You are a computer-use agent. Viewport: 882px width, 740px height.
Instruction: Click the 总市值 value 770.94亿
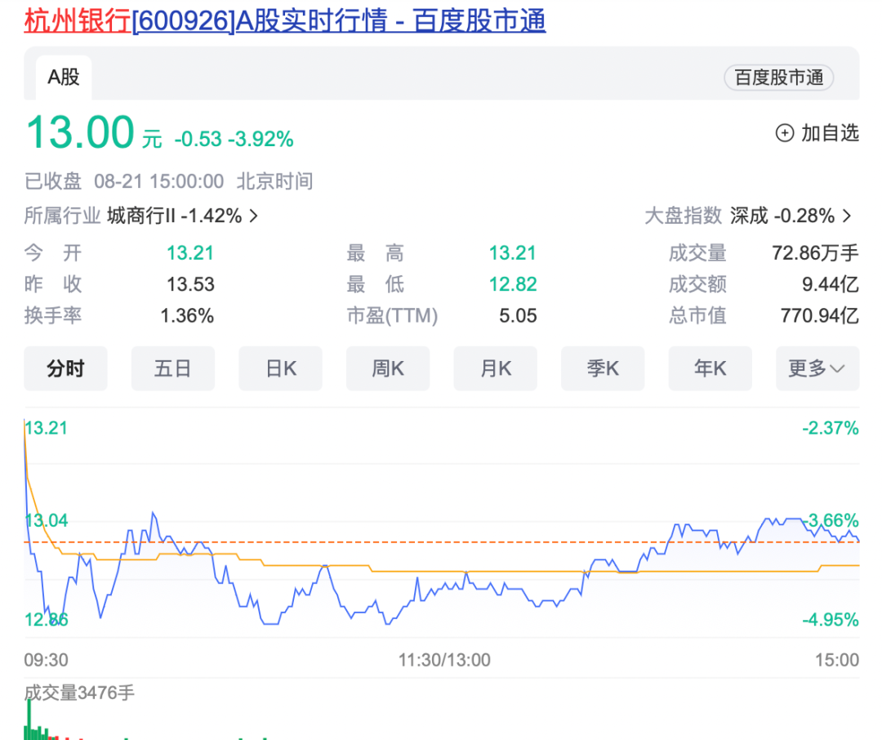(x=820, y=316)
